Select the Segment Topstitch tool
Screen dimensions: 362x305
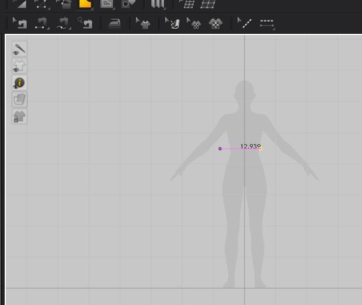267,24
